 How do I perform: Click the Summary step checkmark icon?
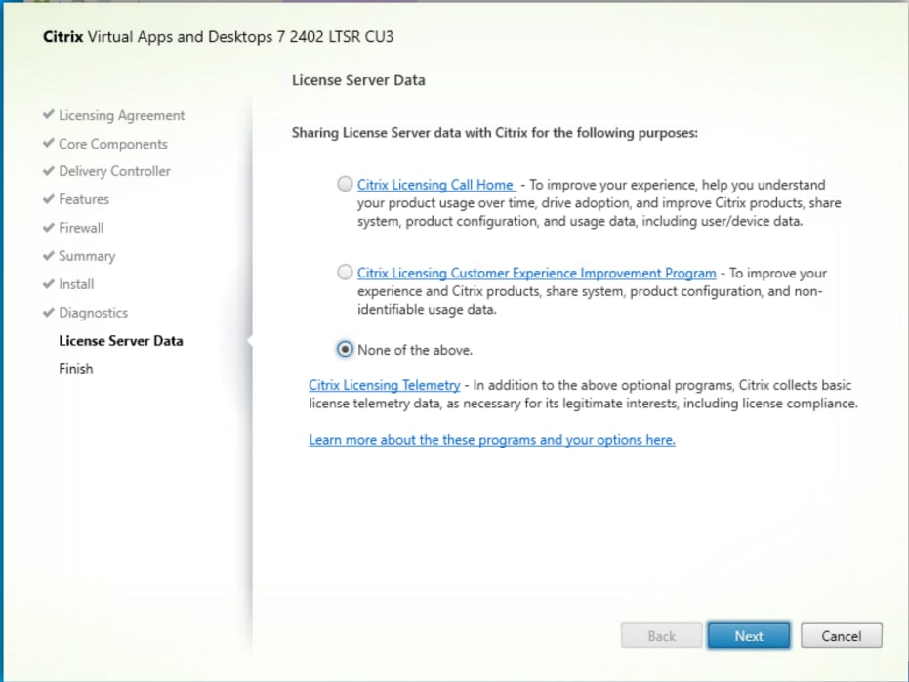pos(49,255)
